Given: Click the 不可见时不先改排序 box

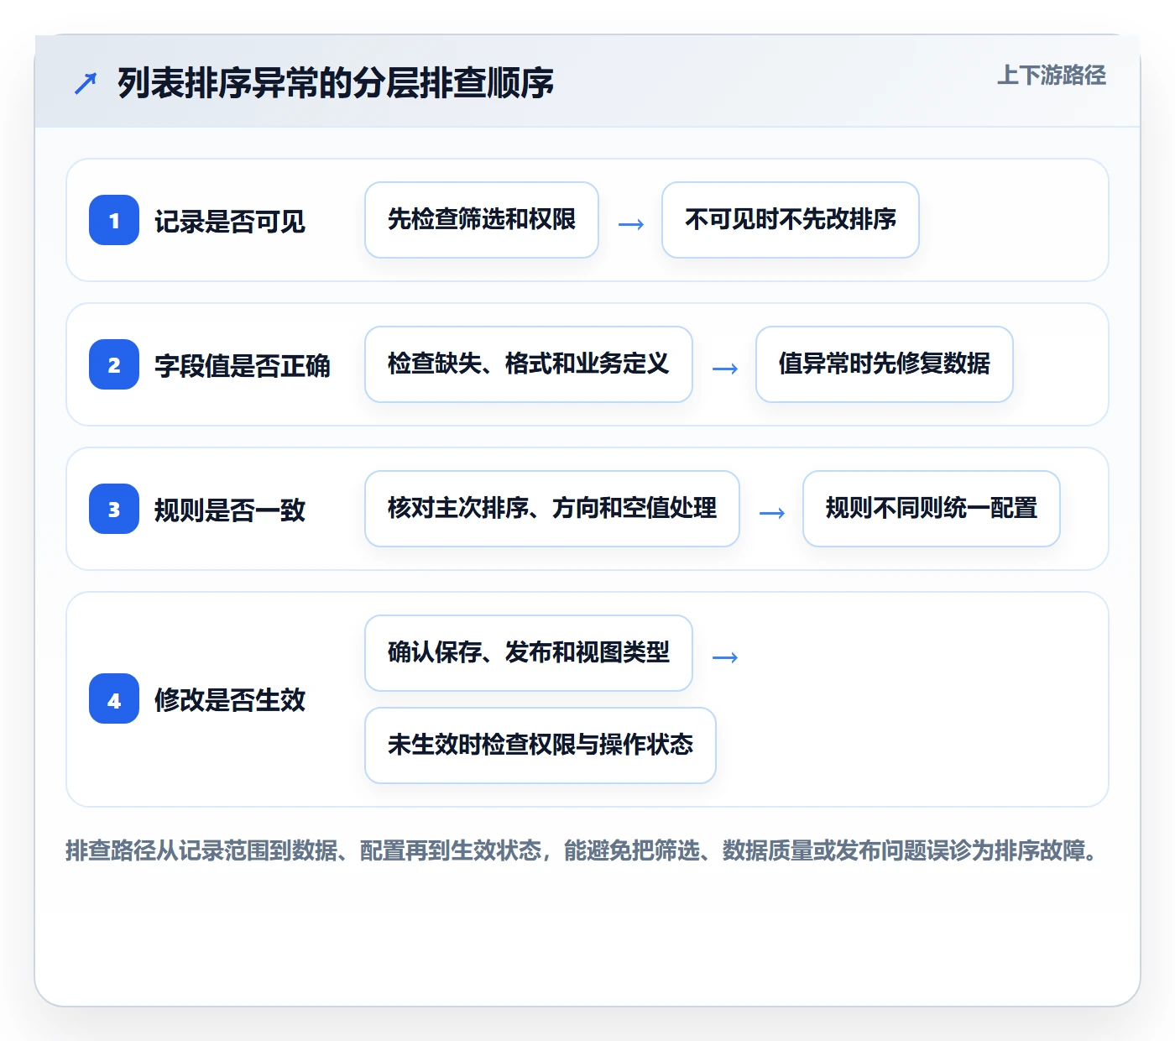Looking at the screenshot, I should [x=791, y=220].
